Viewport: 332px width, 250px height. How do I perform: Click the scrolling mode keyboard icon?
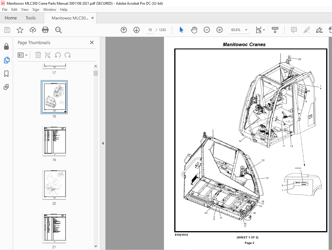click(x=275, y=30)
